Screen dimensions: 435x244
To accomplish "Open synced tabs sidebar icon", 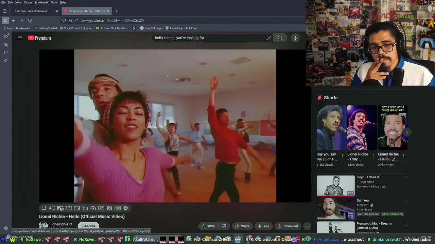I will point(6,44).
